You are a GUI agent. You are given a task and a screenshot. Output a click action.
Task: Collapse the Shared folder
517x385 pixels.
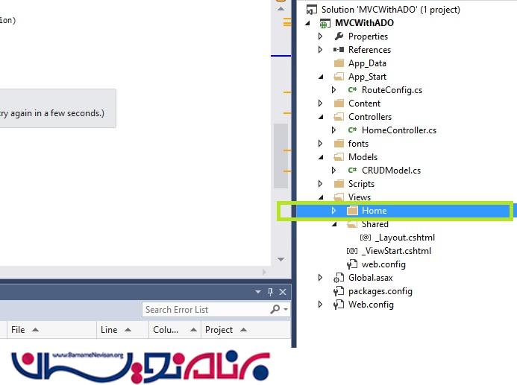334,224
